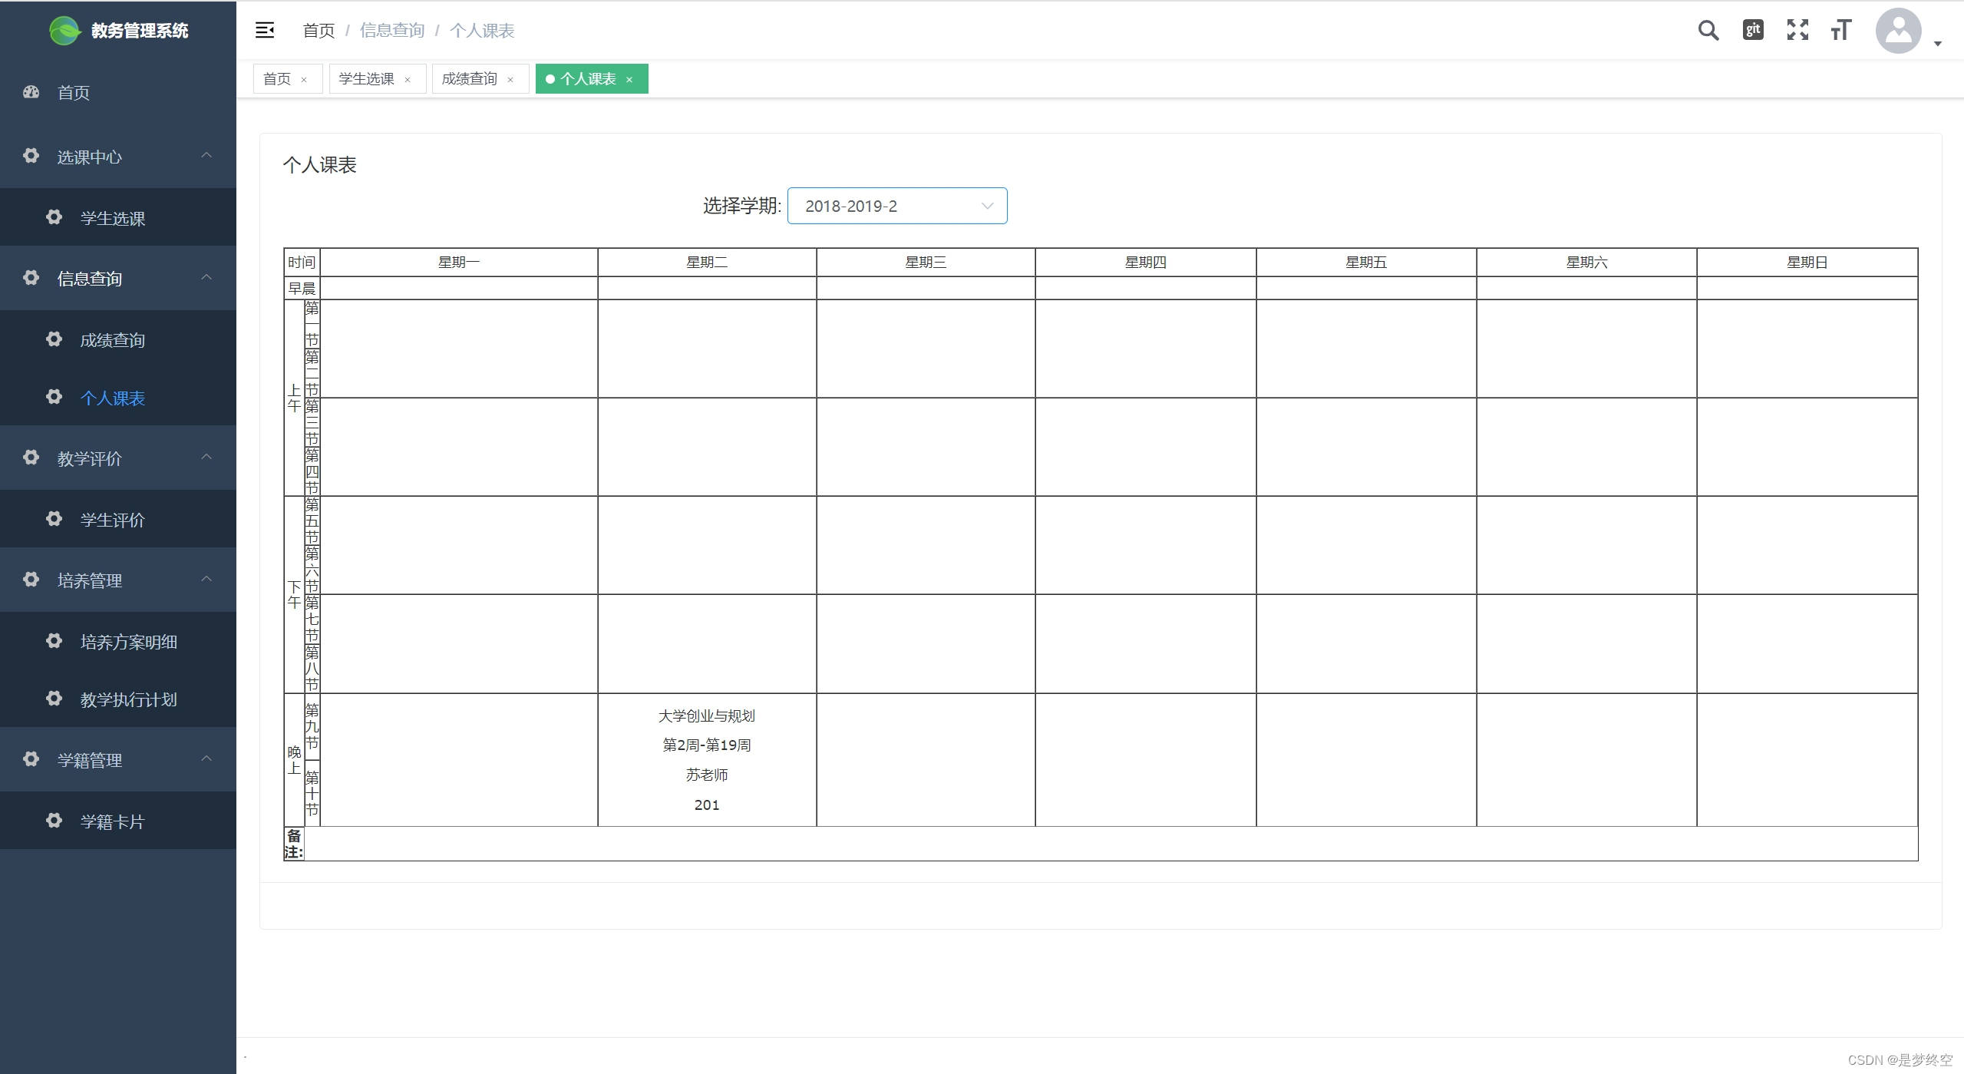Click gear icon beside 学籍卡片
The image size is (1964, 1074).
click(x=54, y=821)
